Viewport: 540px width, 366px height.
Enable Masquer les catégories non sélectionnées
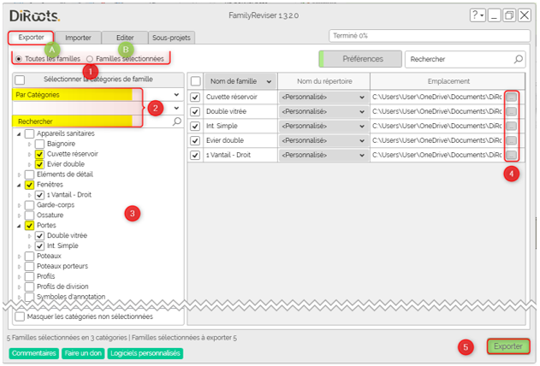pos(21,316)
